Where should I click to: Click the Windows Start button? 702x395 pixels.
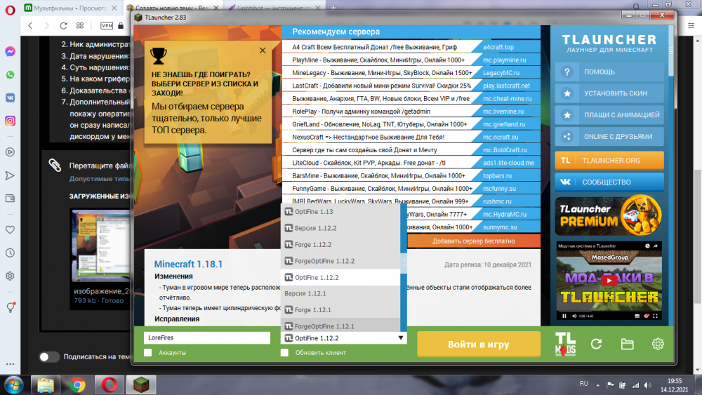13,384
